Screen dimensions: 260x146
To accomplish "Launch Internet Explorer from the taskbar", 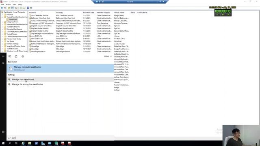I will pyautogui.click(x=23, y=143).
